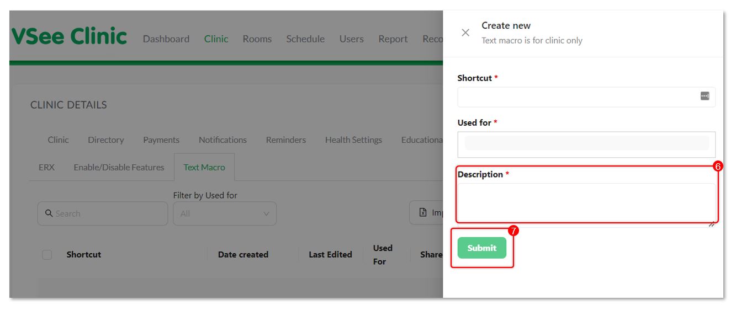Click the Shortcut field autofill icon
Viewport: 736px width, 316px height.
(705, 96)
